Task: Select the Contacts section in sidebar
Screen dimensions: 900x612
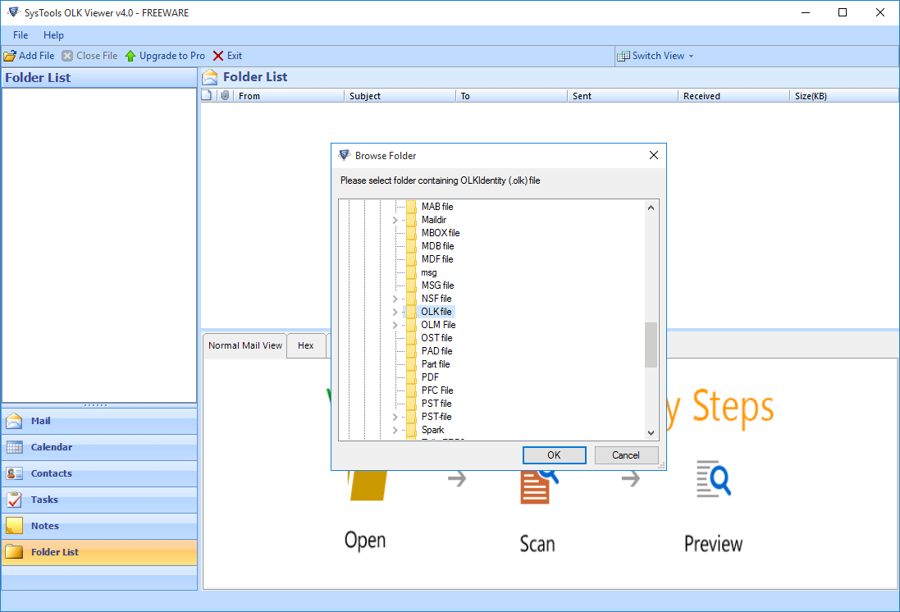Action: pyautogui.click(x=99, y=473)
